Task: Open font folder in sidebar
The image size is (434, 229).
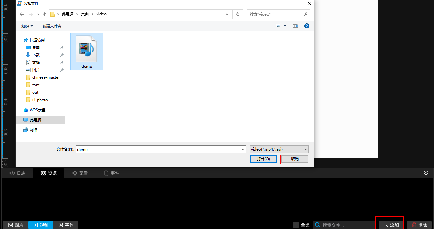Action: pos(36,85)
